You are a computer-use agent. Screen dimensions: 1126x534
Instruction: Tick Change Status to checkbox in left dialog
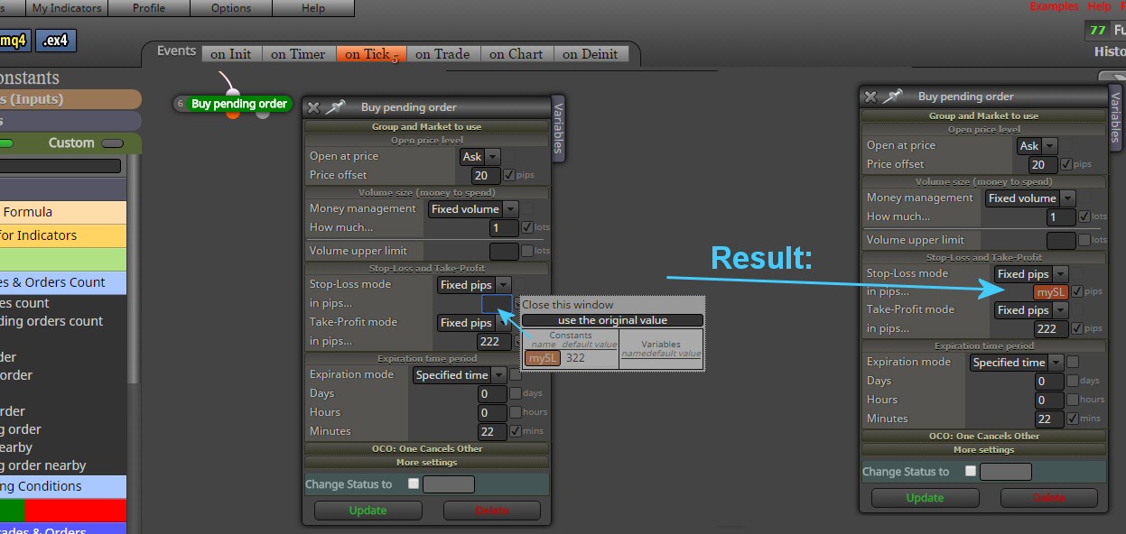[414, 483]
